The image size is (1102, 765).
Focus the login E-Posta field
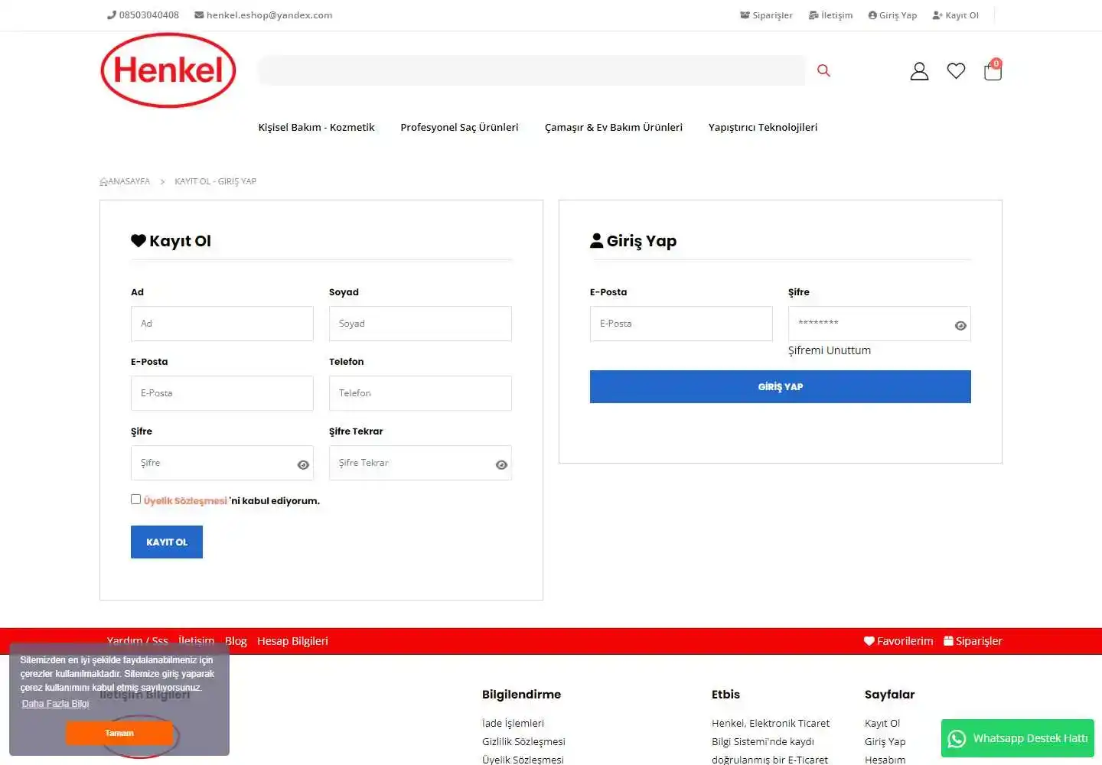pos(681,324)
